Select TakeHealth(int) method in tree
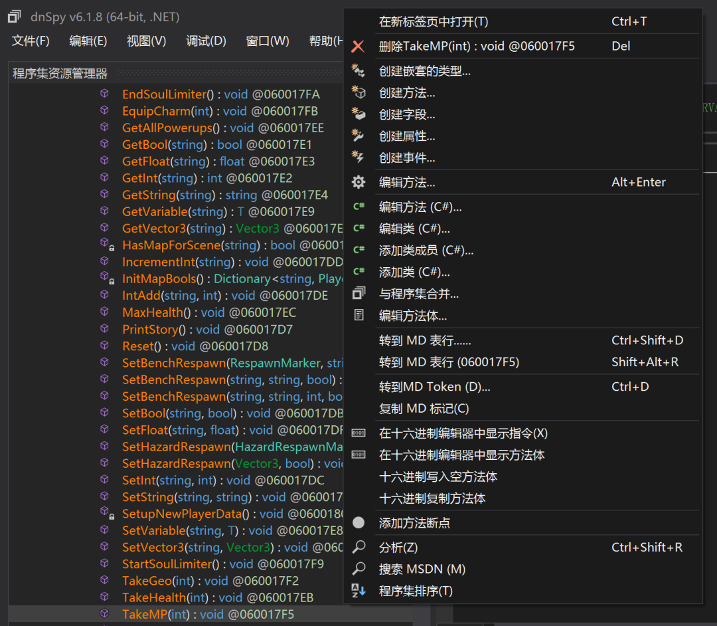717x626 pixels. click(218, 597)
